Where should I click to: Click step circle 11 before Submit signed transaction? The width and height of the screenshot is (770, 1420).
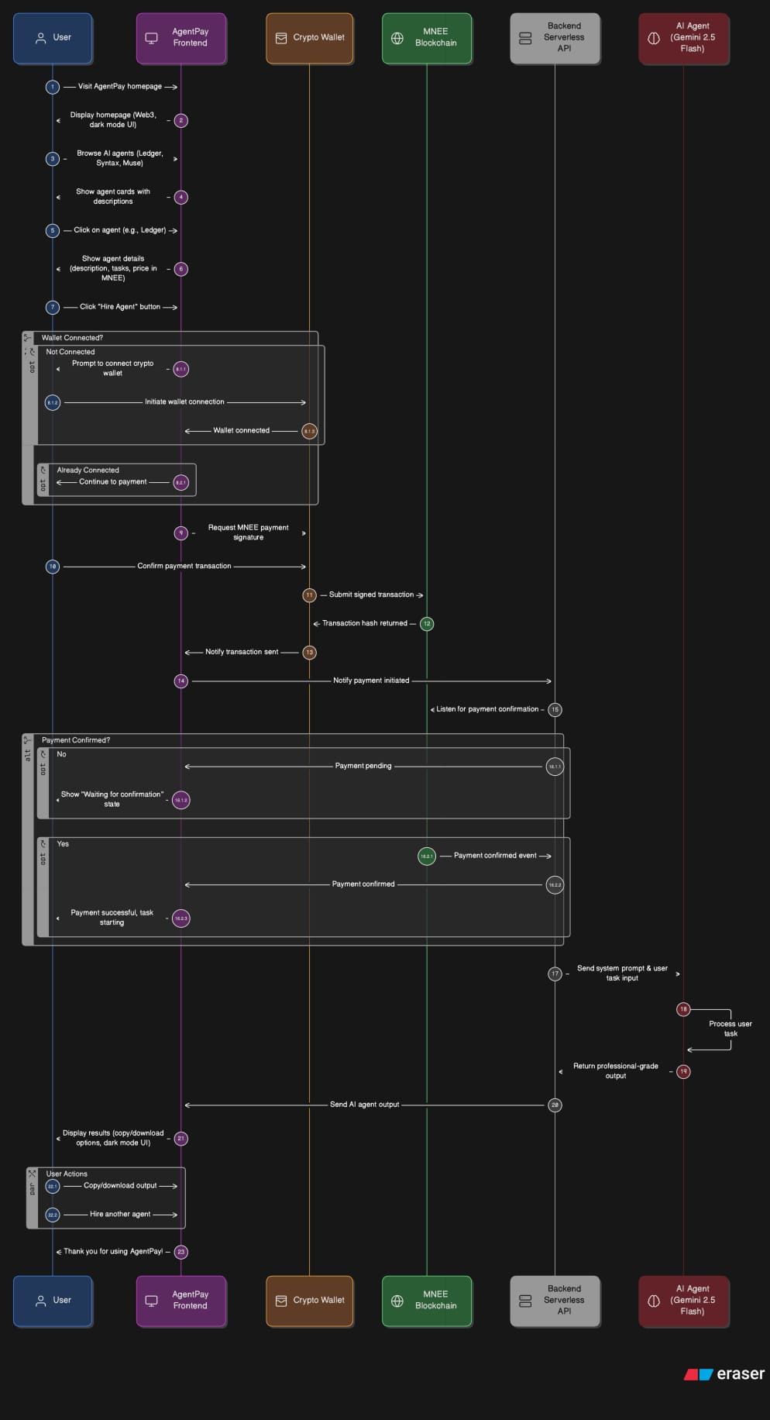pos(309,595)
